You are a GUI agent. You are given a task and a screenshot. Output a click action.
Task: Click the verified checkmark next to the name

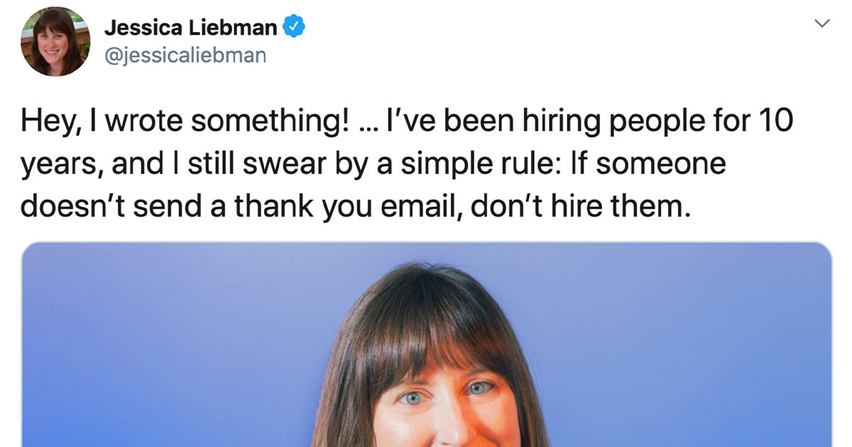coord(293,26)
